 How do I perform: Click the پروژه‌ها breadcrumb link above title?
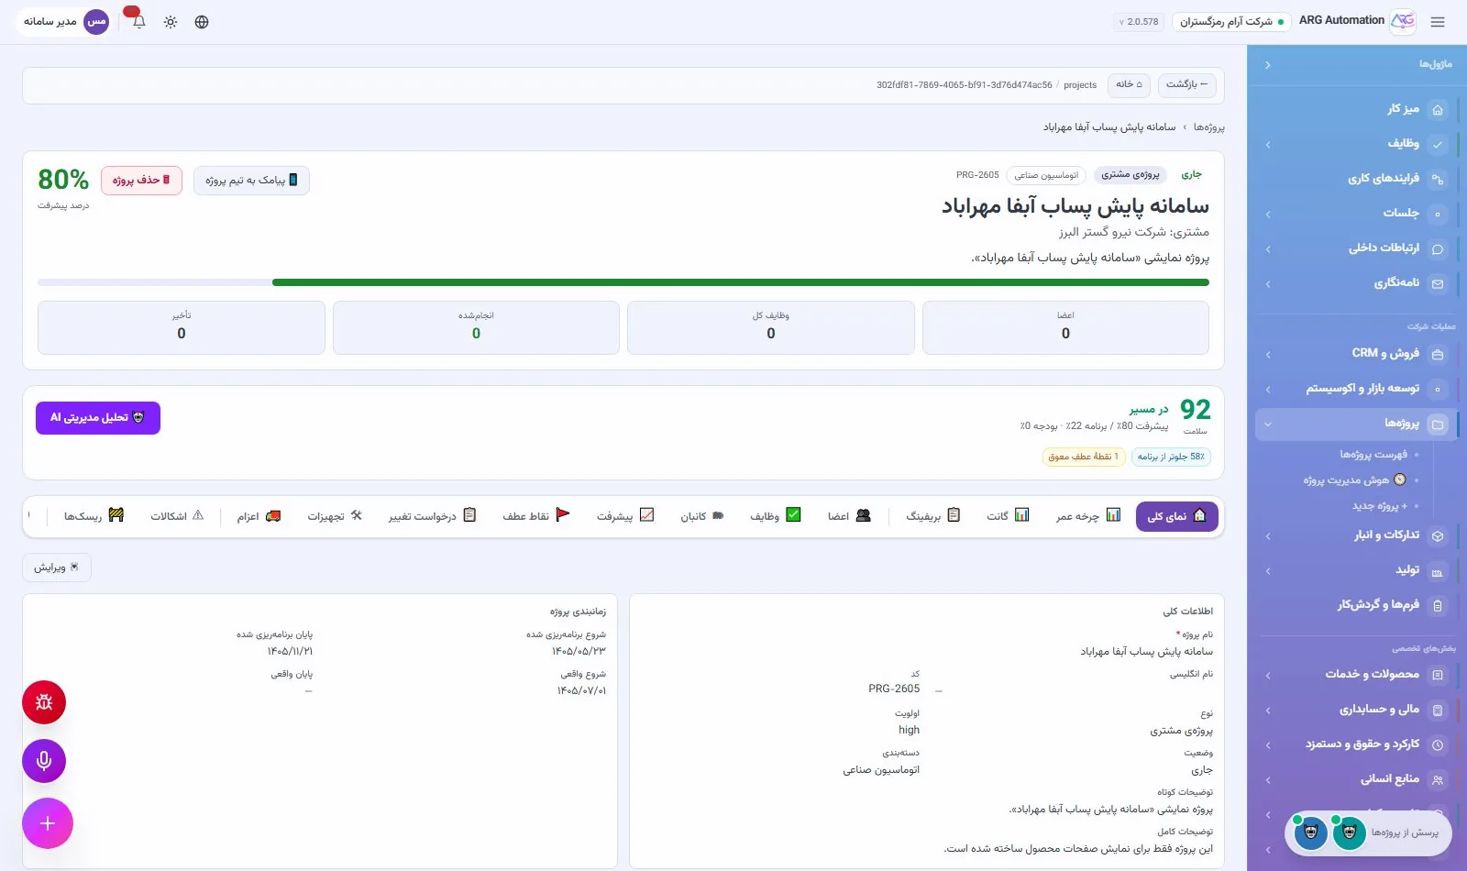click(x=1208, y=127)
